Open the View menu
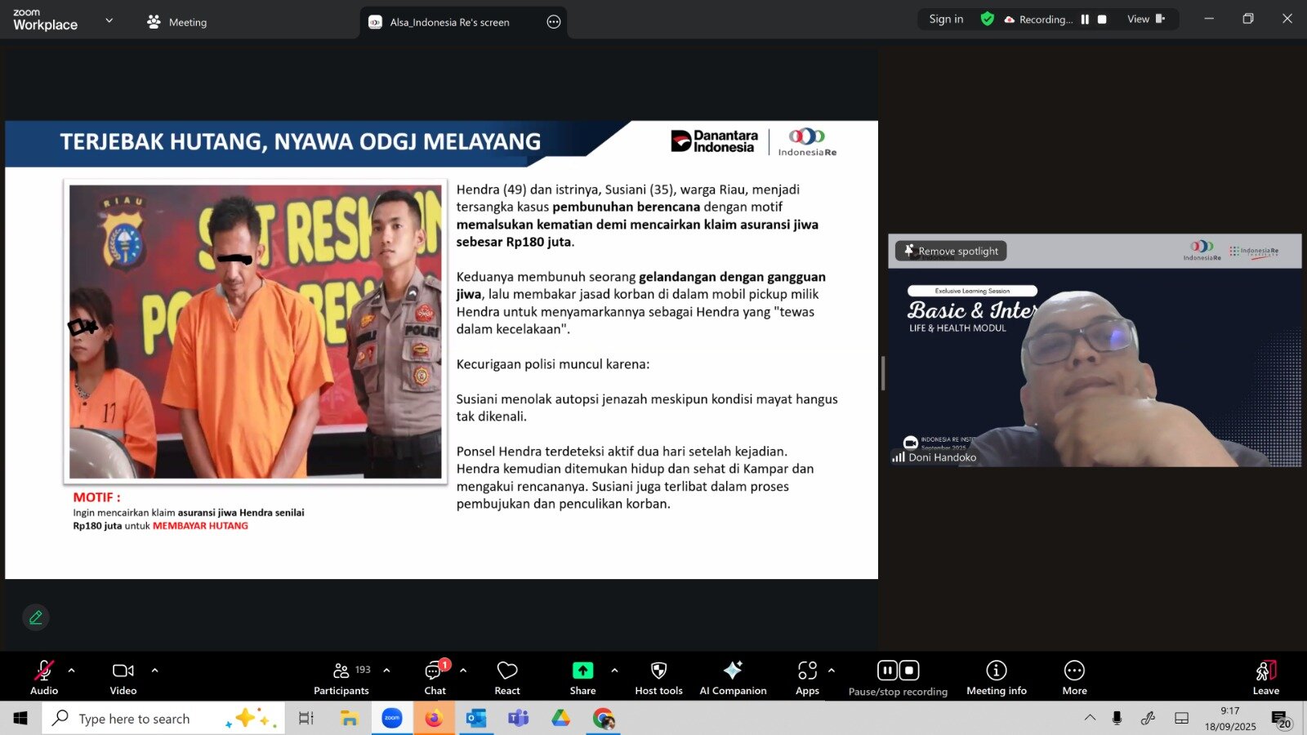 (x=1145, y=20)
